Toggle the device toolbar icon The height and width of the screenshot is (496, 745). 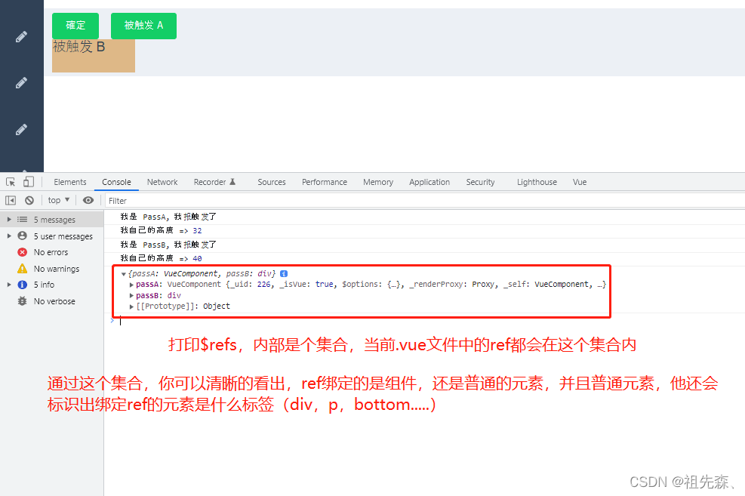pos(29,182)
